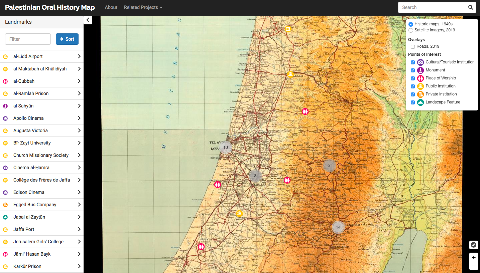Zoom out with the minus button
Viewport: 480px width, 273px height.
tap(473, 266)
